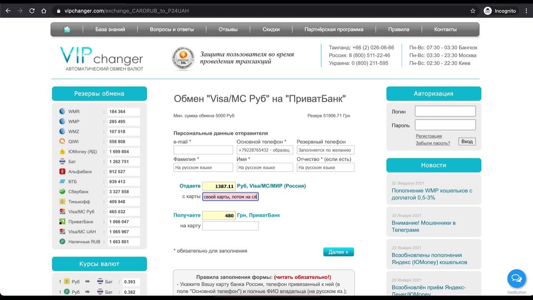Click the Курсы валют header
Screen dimensions: 533x300
pyautogui.click(x=99, y=264)
